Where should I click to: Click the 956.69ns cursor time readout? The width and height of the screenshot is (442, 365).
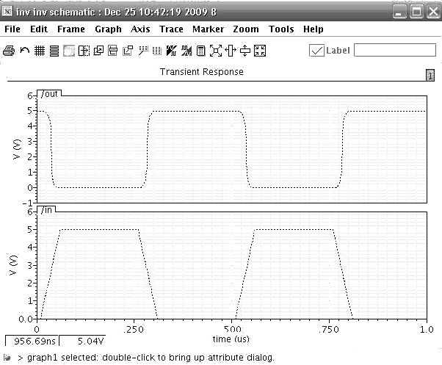tap(32, 341)
